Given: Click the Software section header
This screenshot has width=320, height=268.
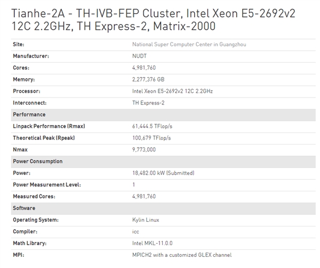Looking at the screenshot, I should pyautogui.click(x=24, y=208).
